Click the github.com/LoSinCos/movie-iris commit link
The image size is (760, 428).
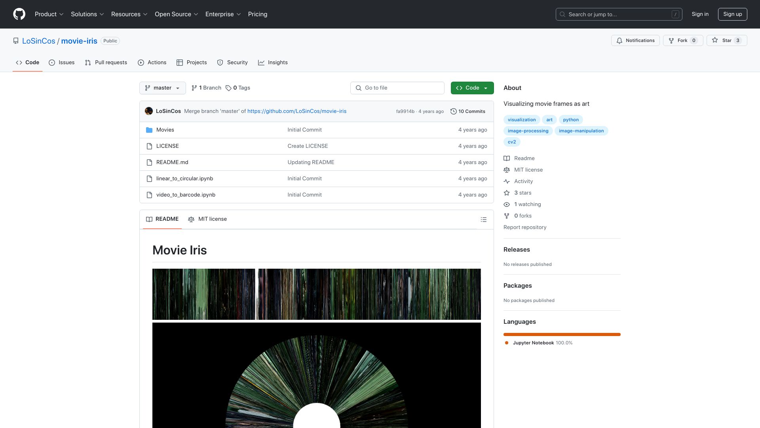tap(297, 111)
